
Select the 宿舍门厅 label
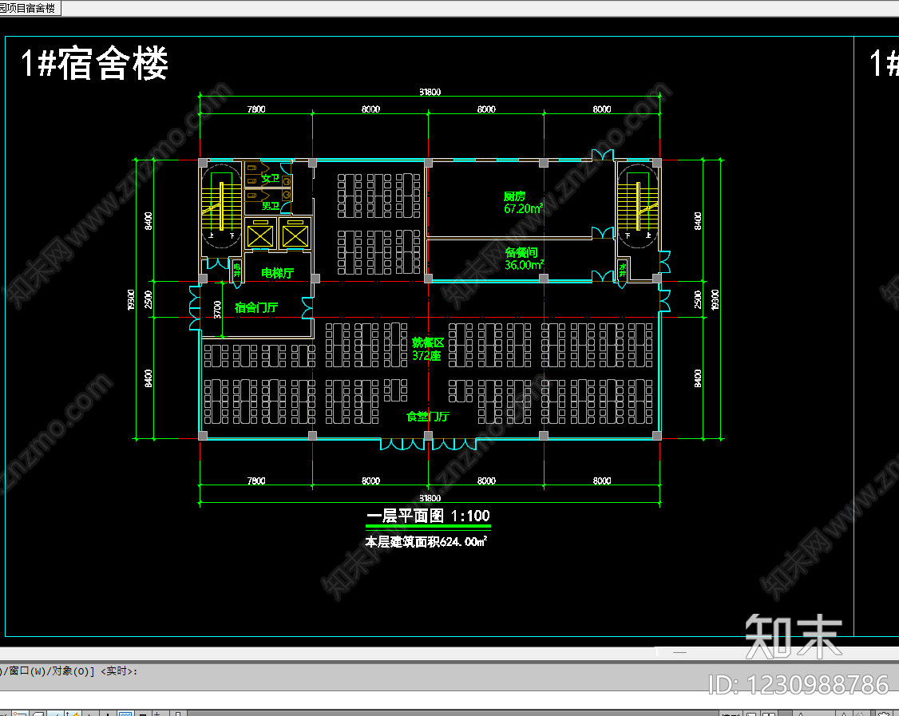256,307
